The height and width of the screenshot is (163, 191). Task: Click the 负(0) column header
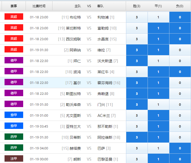[x=180, y=6]
